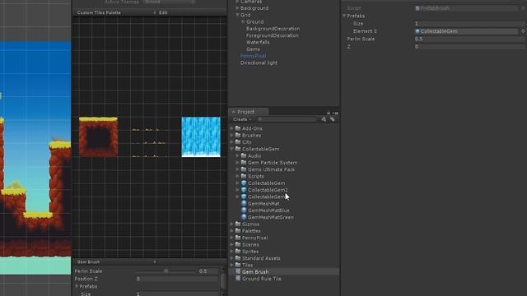
Task: Expand the Audio folder arrow
Action: [x=238, y=155]
